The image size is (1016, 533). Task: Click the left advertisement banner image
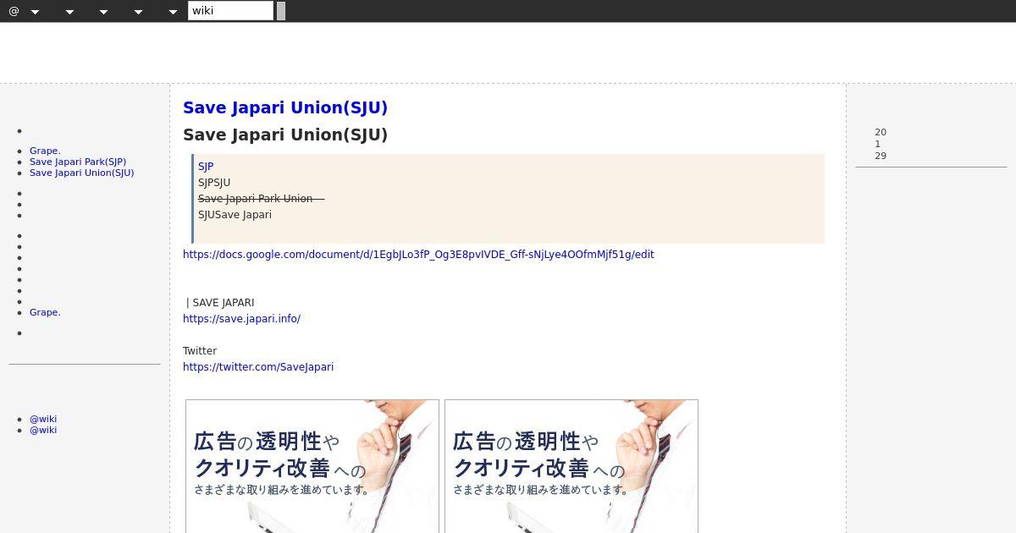click(312, 466)
